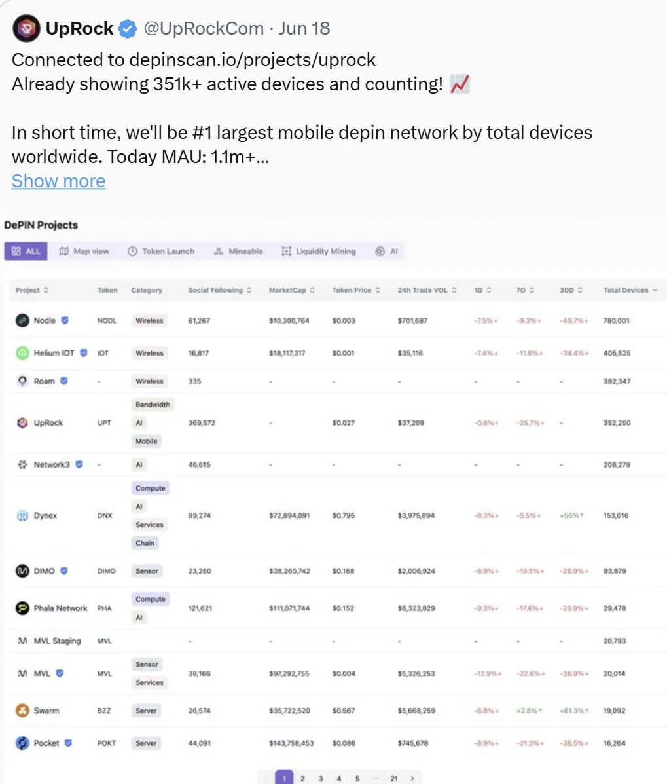Click the Wireless category tag for Nodle
This screenshot has height=784, width=667.
click(x=149, y=320)
